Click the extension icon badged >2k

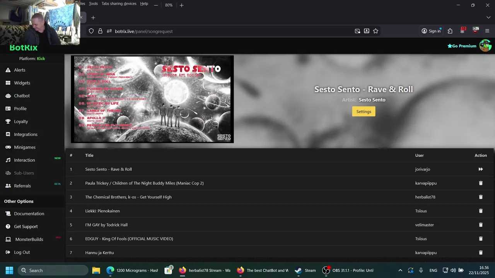pos(475,31)
